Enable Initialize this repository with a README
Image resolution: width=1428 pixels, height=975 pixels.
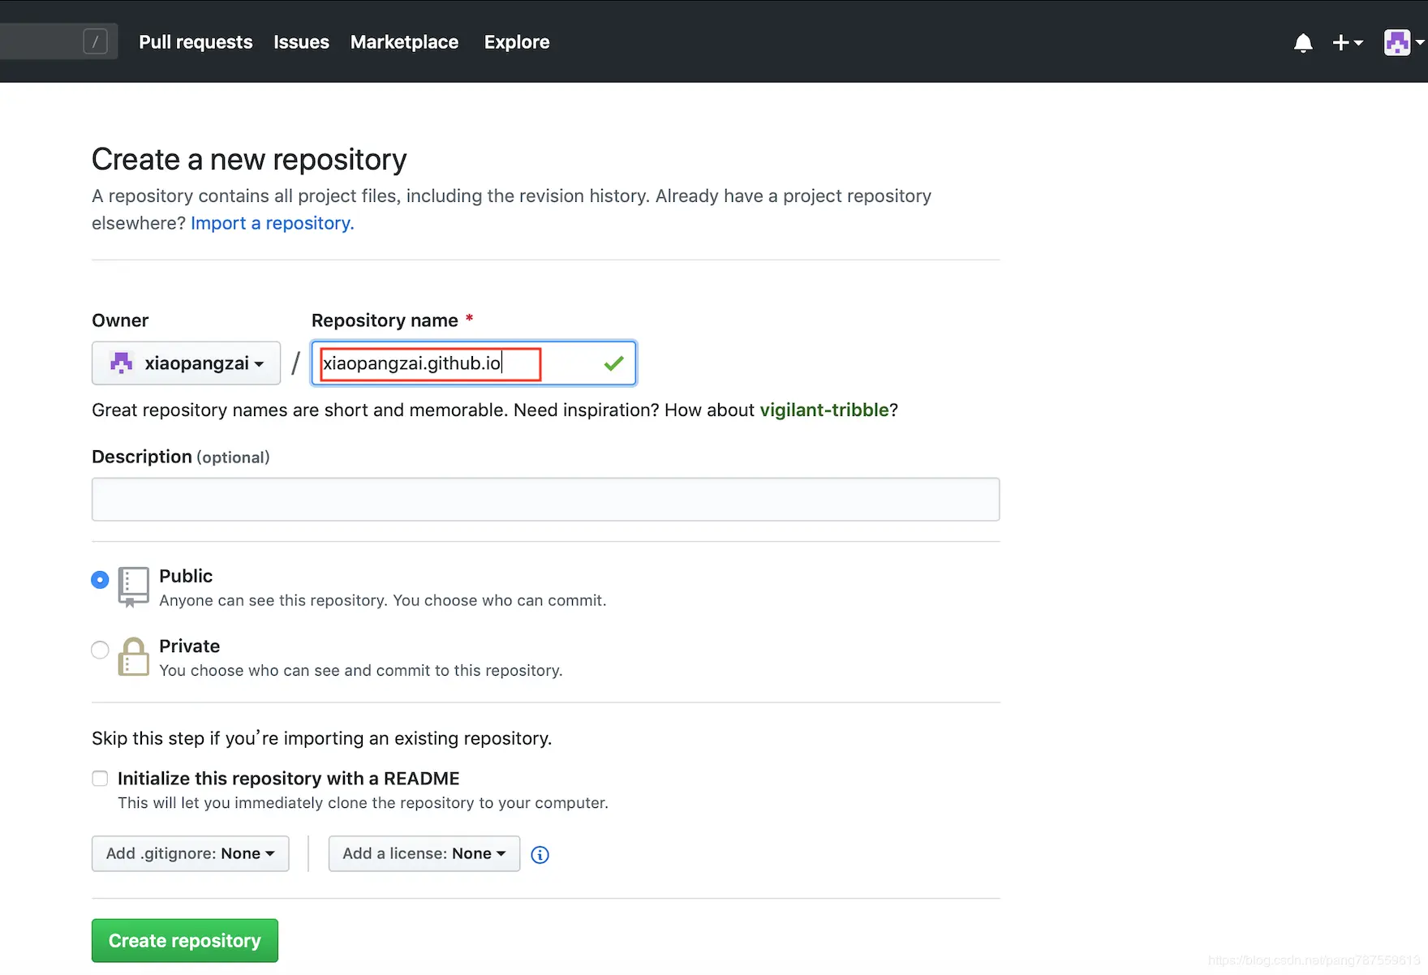pos(100,779)
